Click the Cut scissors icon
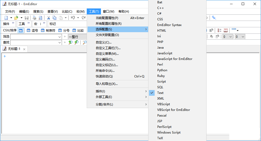 click(x=48, y=18)
